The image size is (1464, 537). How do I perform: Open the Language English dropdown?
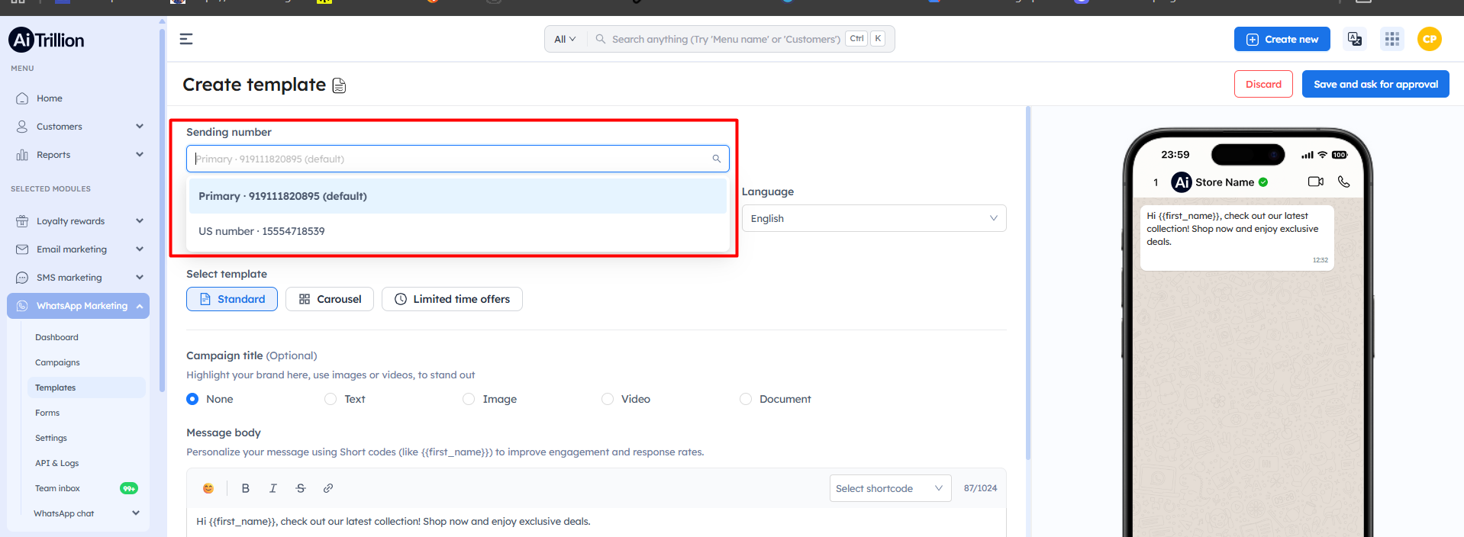(x=874, y=218)
